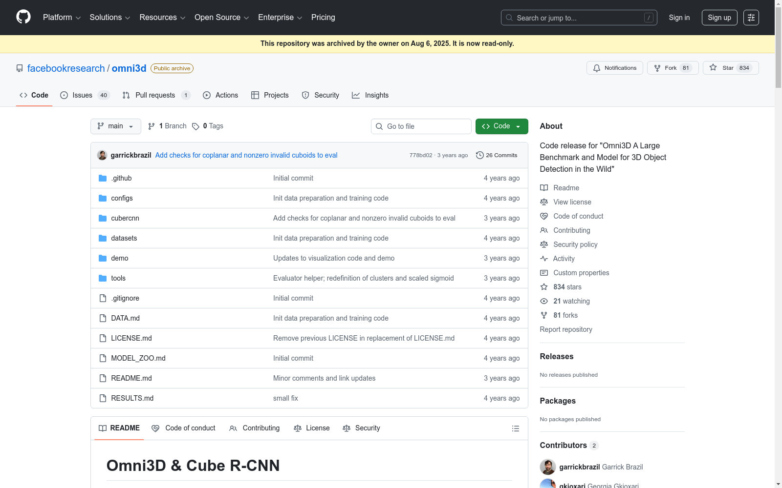Switch to the Projects tab
The image size is (782, 488).
(270, 95)
